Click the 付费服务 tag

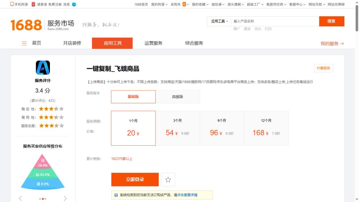324,68
